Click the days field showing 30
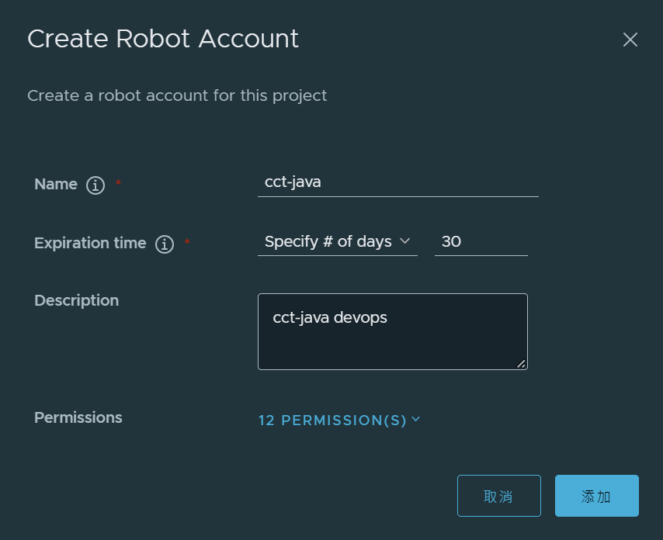 (481, 242)
